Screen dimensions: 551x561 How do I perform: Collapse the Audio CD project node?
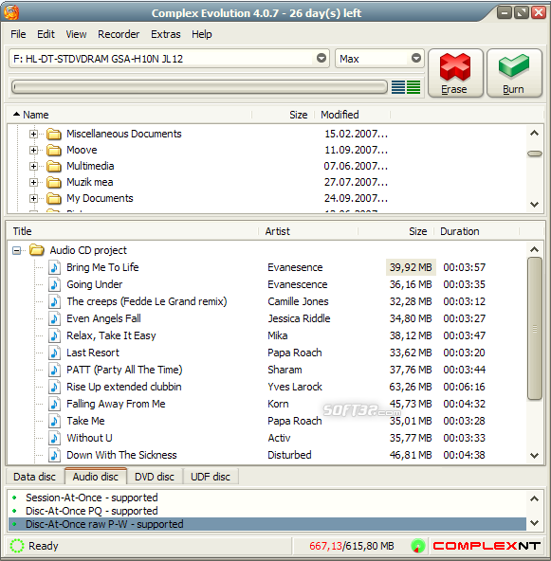[x=16, y=251]
